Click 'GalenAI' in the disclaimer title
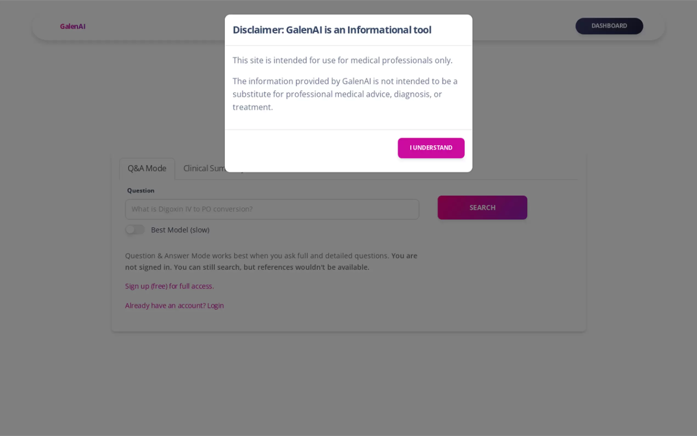 pyautogui.click(x=304, y=30)
